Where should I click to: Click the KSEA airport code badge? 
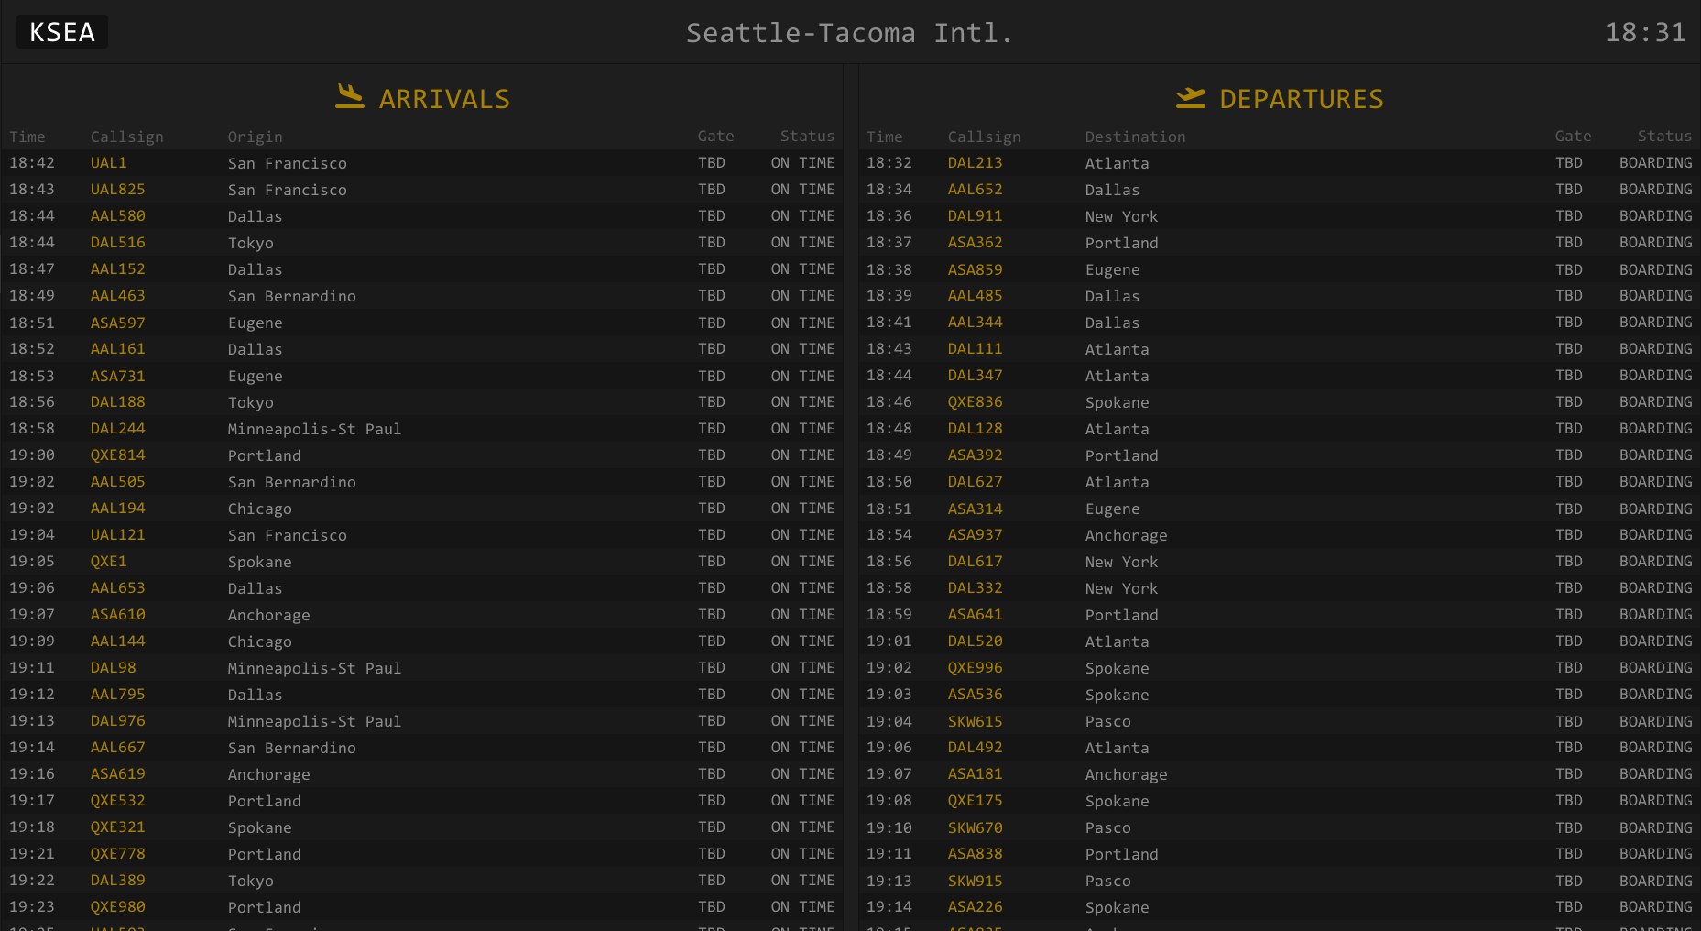62,32
